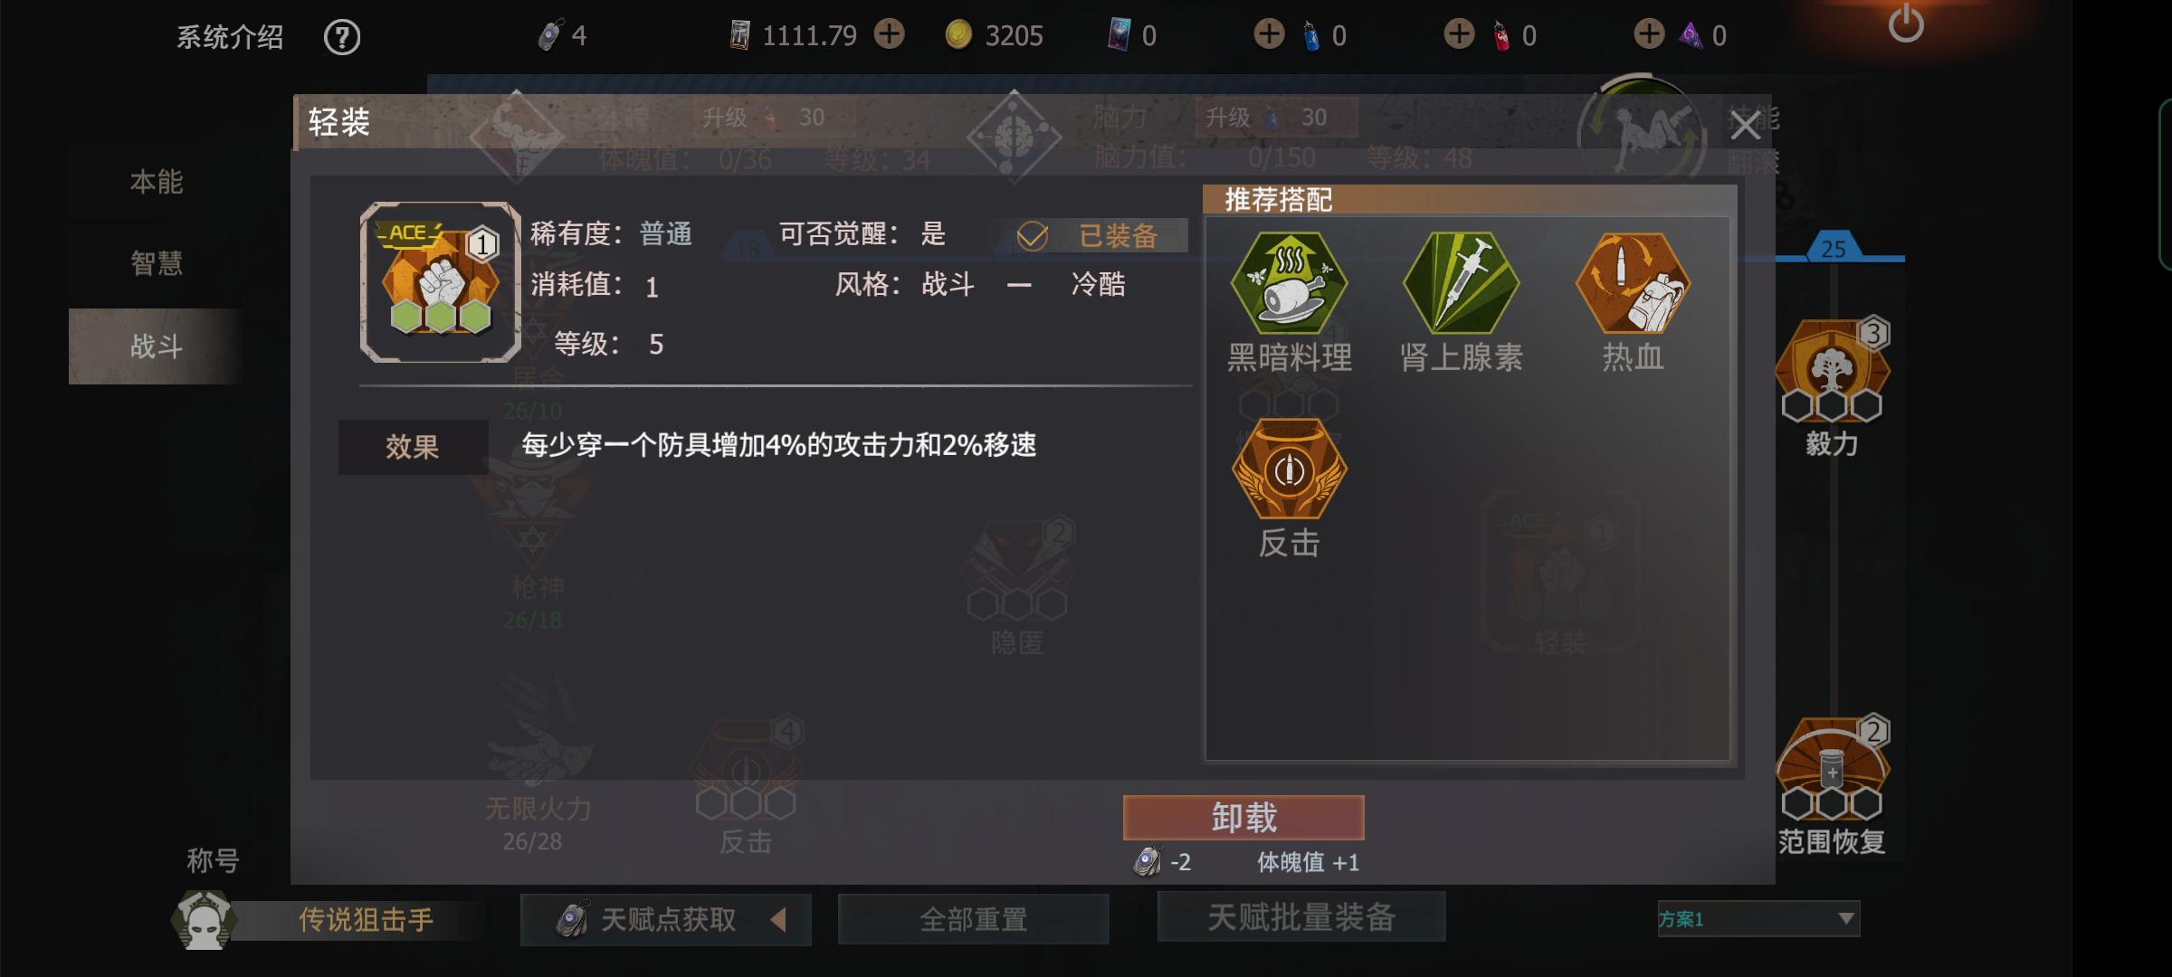This screenshot has height=977, width=2172.
Task: Click the 卸载 unequip button
Action: [x=1243, y=818]
